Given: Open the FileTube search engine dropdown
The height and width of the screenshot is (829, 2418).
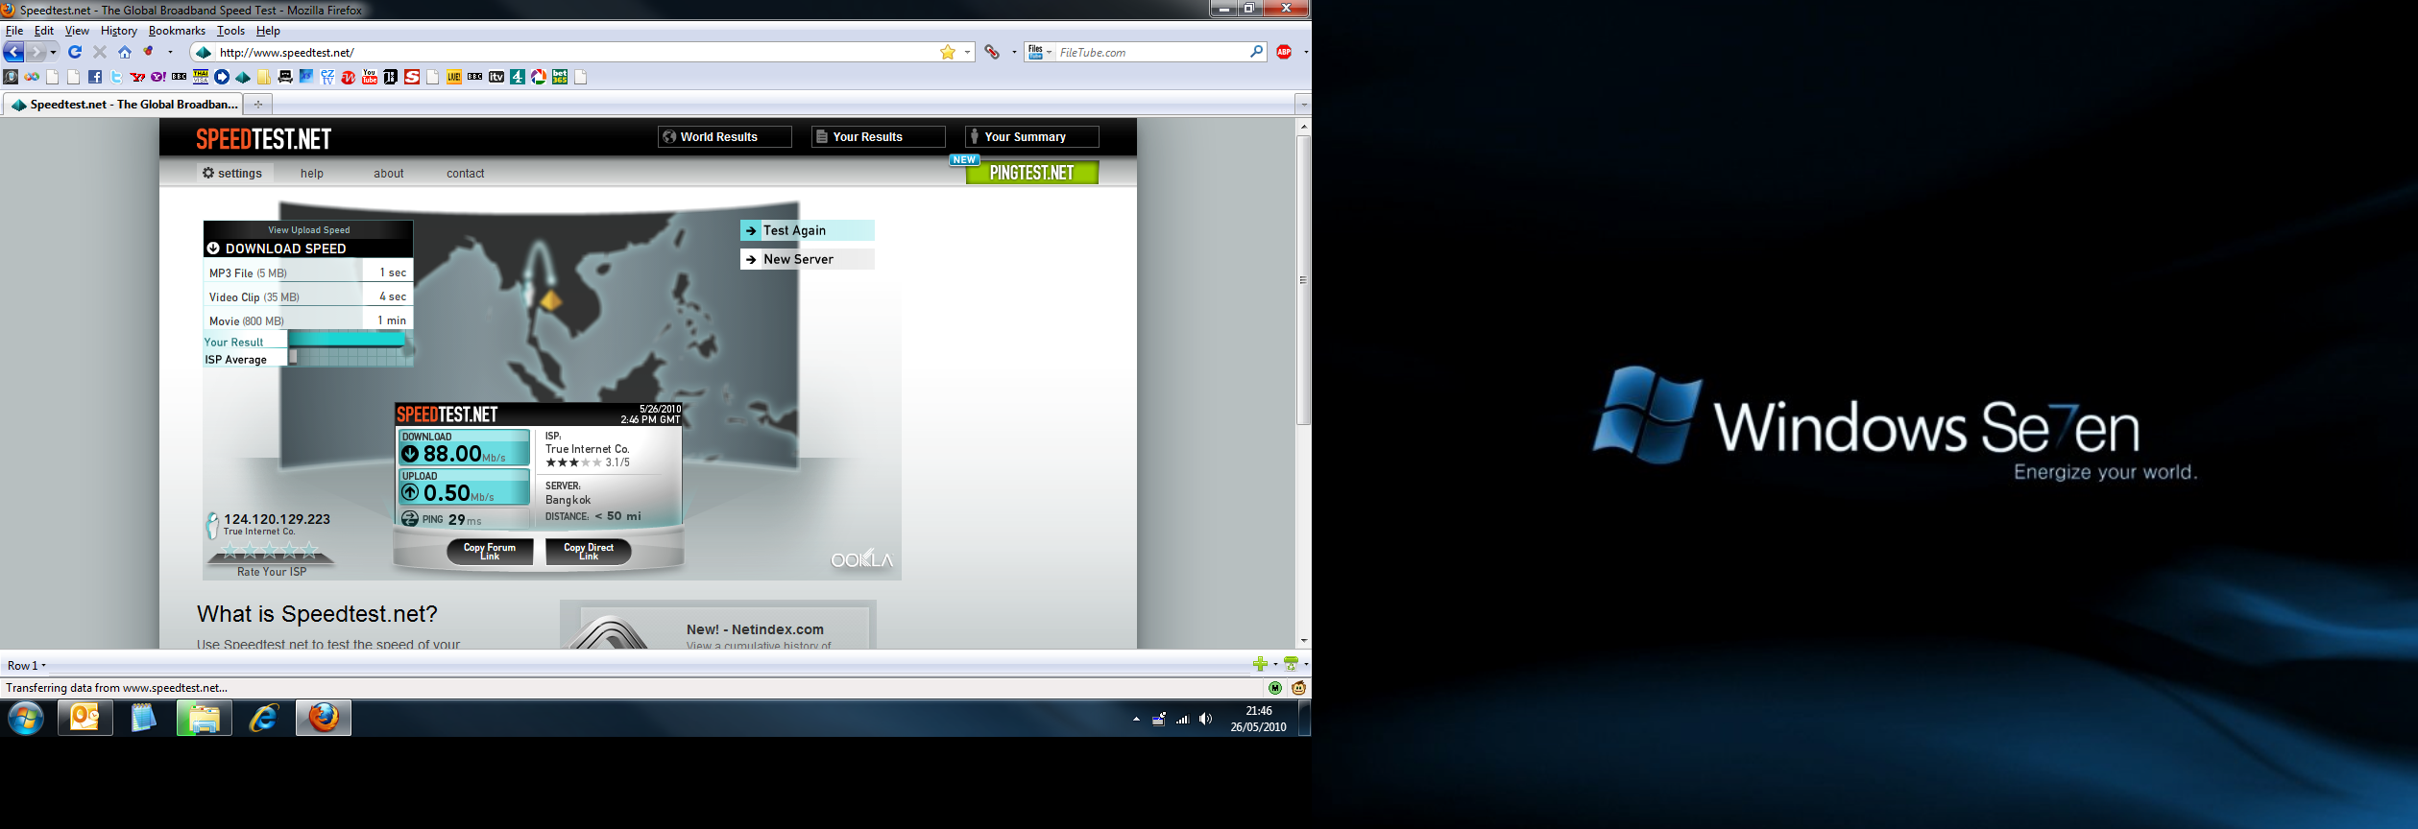Looking at the screenshot, I should coord(1040,52).
